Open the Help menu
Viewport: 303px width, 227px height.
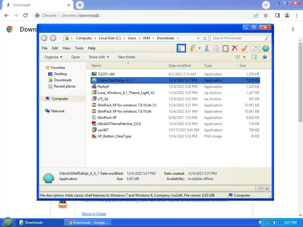click(x=92, y=48)
